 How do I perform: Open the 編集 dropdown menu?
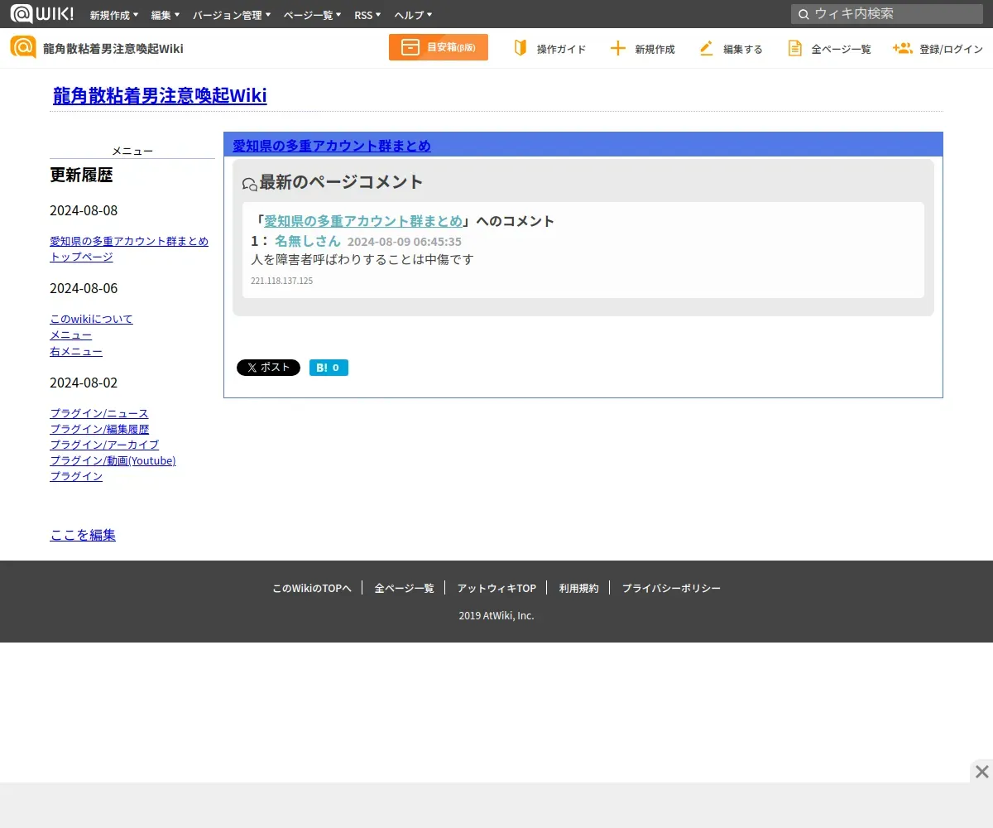click(x=165, y=15)
